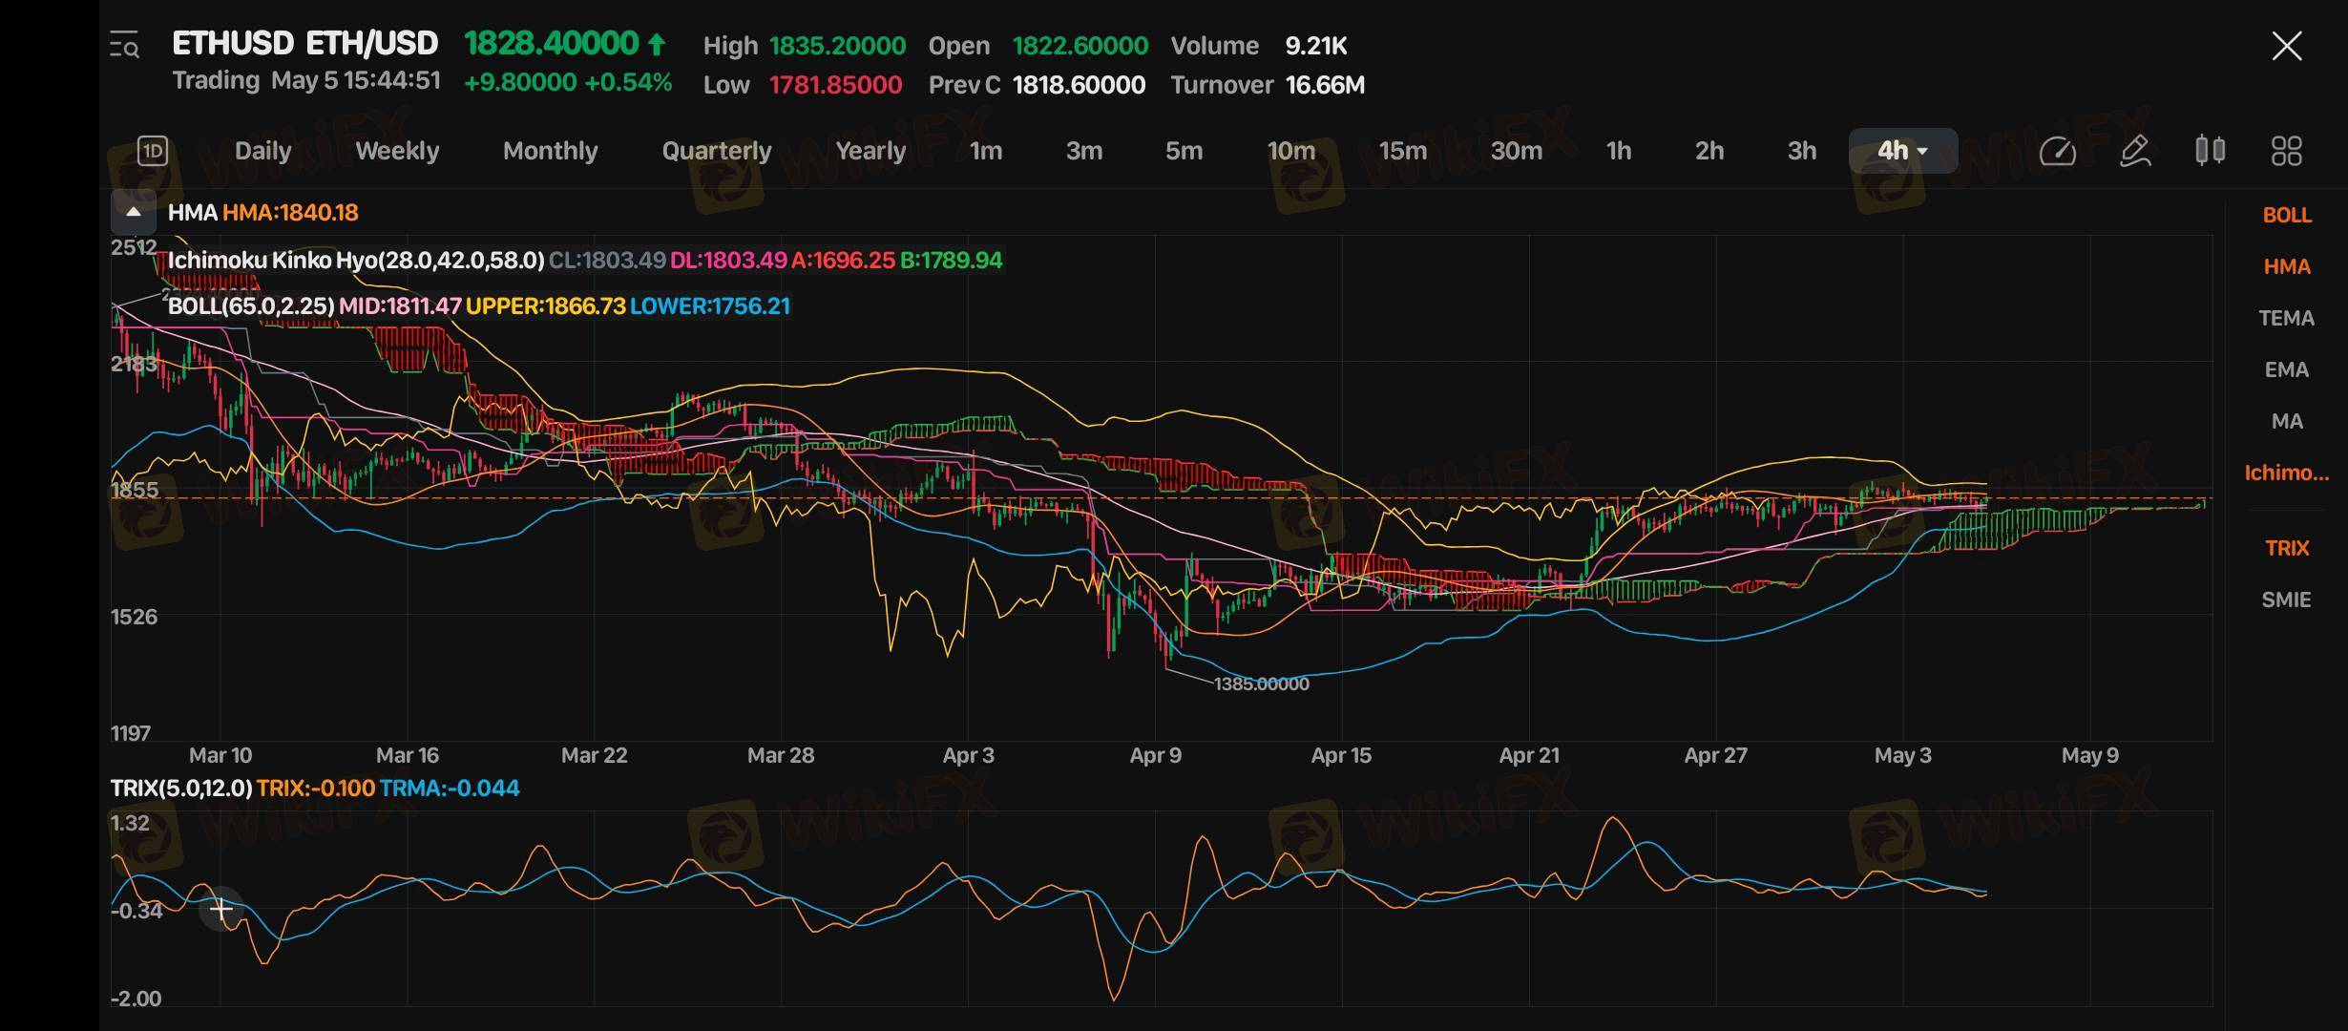Open the 4h timeframe dropdown

[x=1902, y=151]
